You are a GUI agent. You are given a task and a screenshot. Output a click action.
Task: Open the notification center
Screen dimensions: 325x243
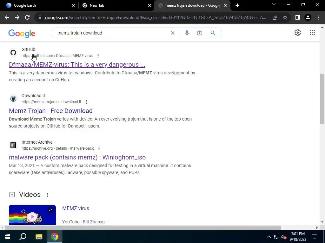coord(315,237)
